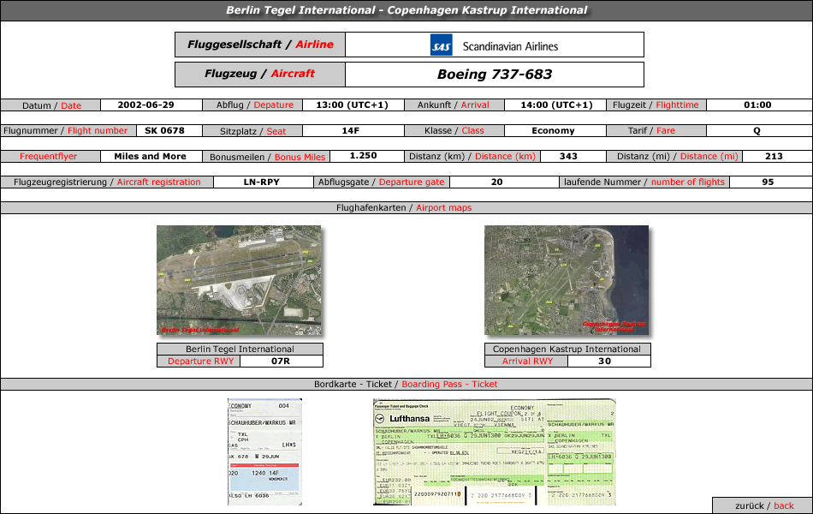Open the Lufthansa ticket image
Image resolution: width=813 pixels, height=514 pixels.
click(x=495, y=451)
